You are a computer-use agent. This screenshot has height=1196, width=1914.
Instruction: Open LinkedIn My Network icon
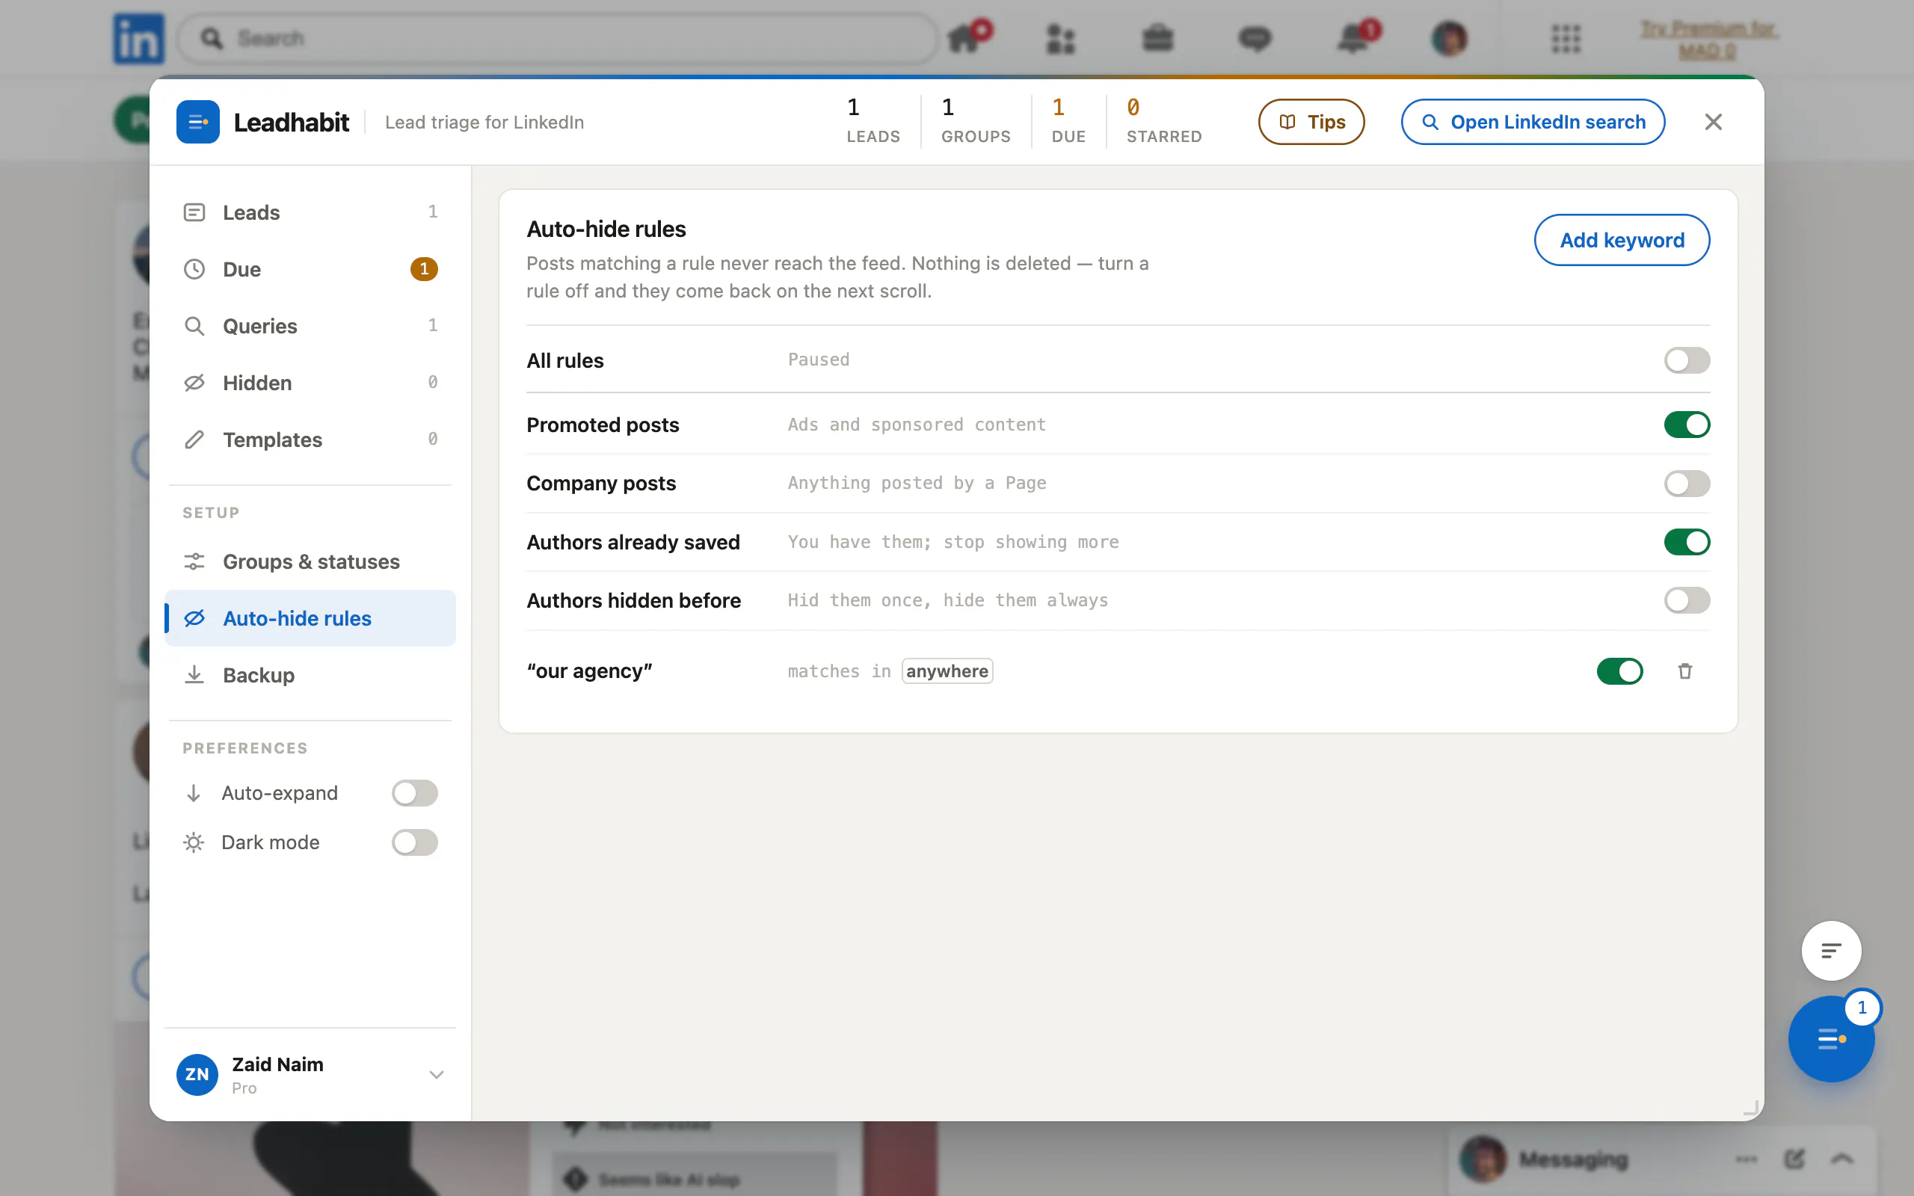pyautogui.click(x=1061, y=38)
